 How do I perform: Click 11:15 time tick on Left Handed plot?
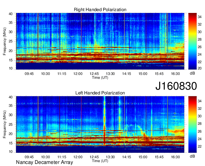[x=62, y=157]
